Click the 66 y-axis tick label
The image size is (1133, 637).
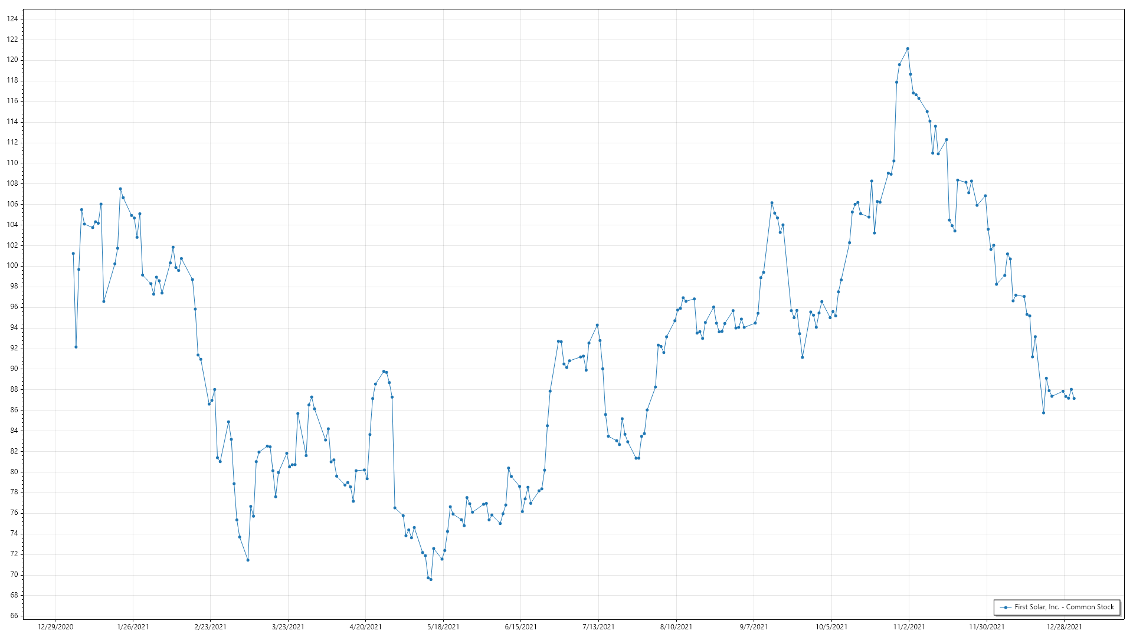pos(14,616)
